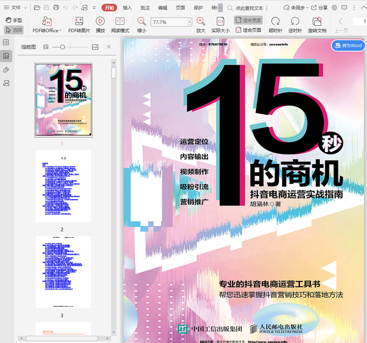
Task: Open the annotations pen sidebar icon
Action: 6,70
